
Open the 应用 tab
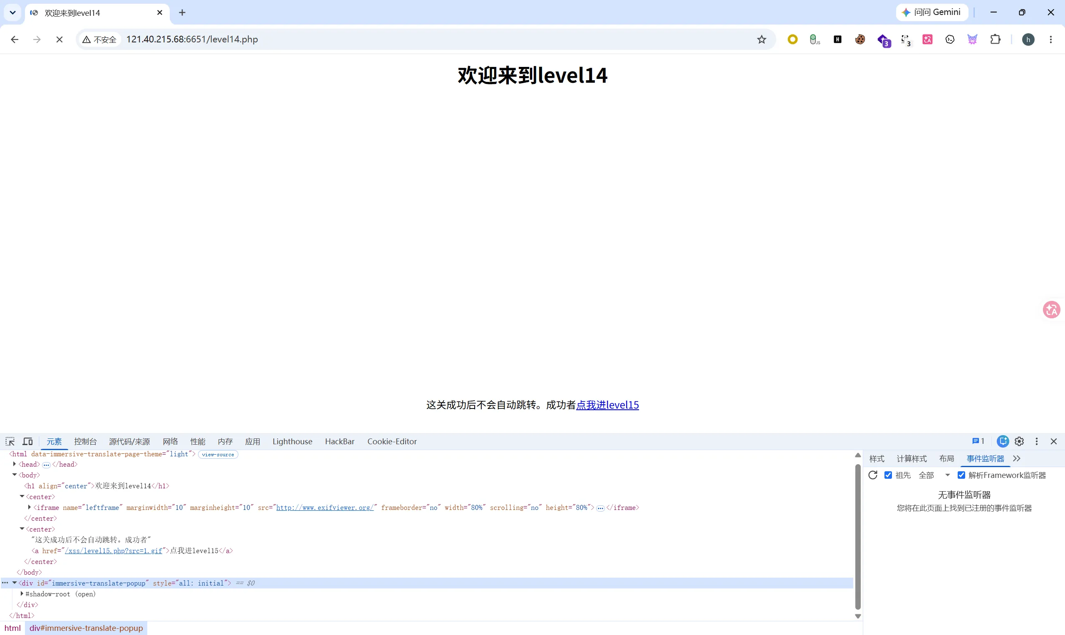[253, 441]
